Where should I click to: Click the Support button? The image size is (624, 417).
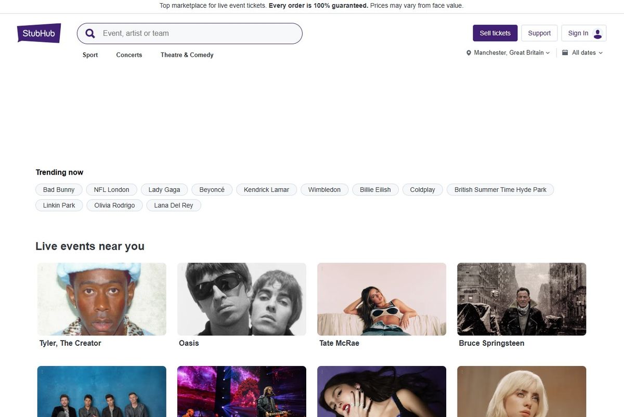tap(539, 33)
